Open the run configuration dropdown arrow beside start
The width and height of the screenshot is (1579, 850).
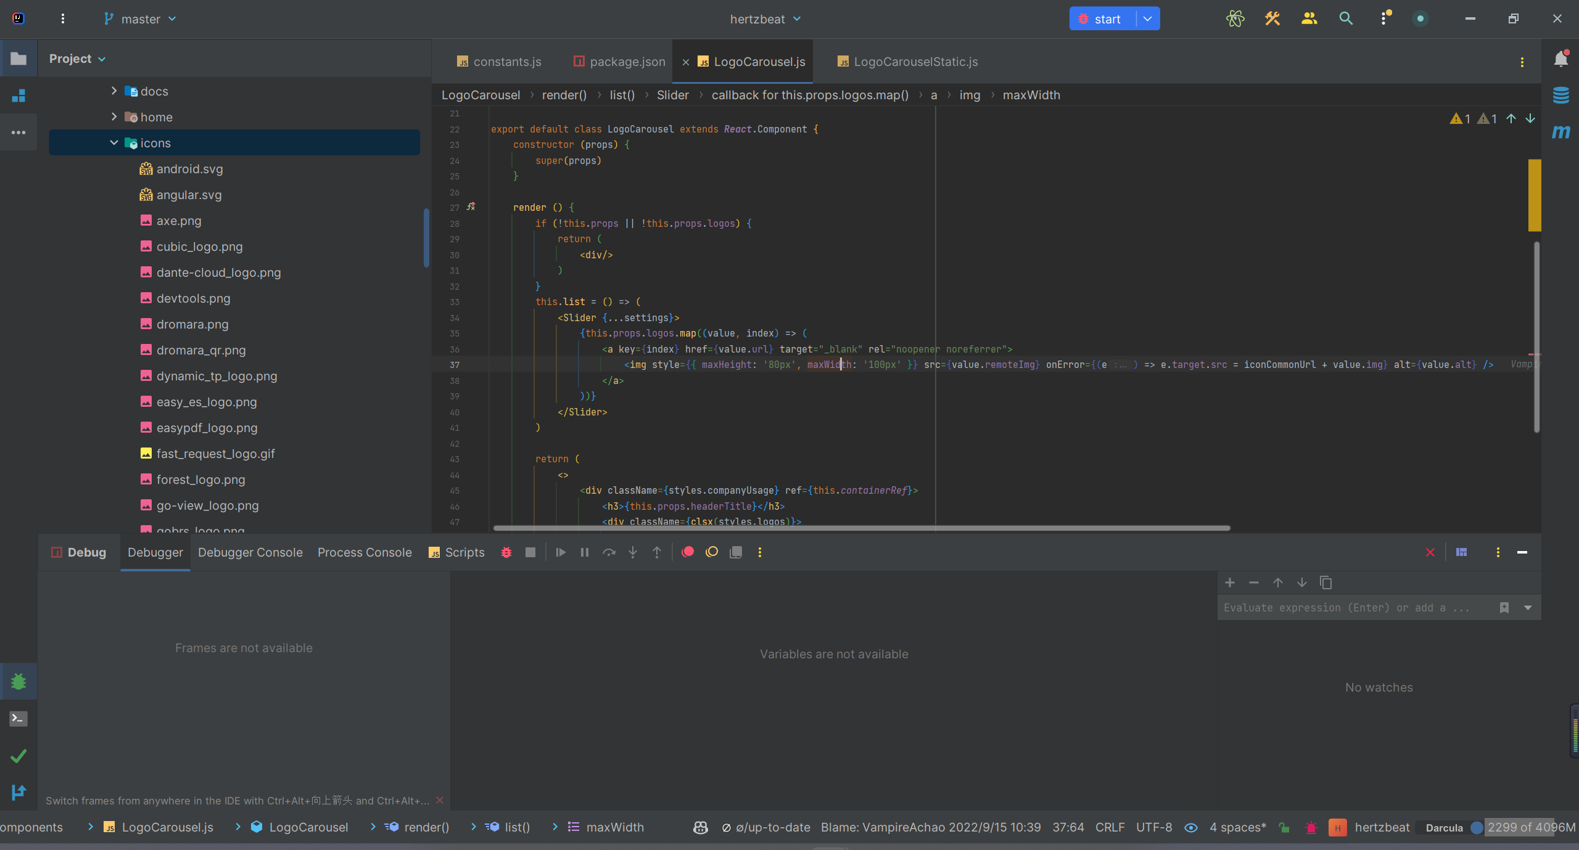click(1147, 19)
